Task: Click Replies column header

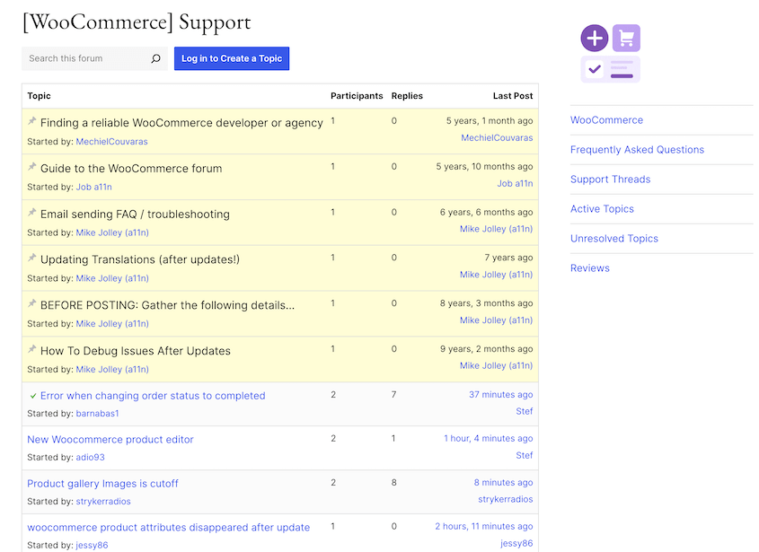Action: coord(407,96)
